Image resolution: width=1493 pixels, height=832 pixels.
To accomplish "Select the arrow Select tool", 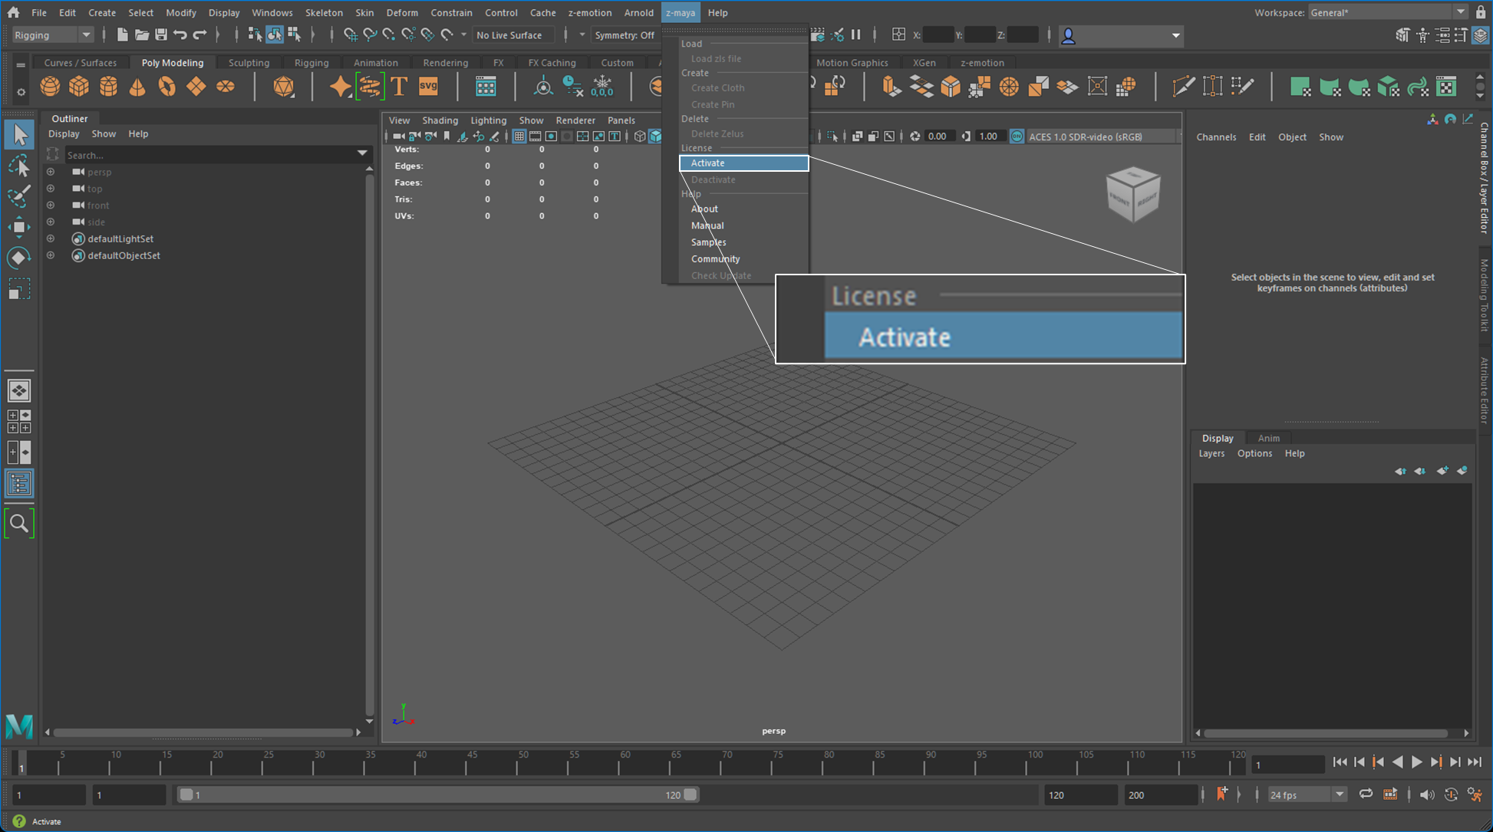I will 19,135.
